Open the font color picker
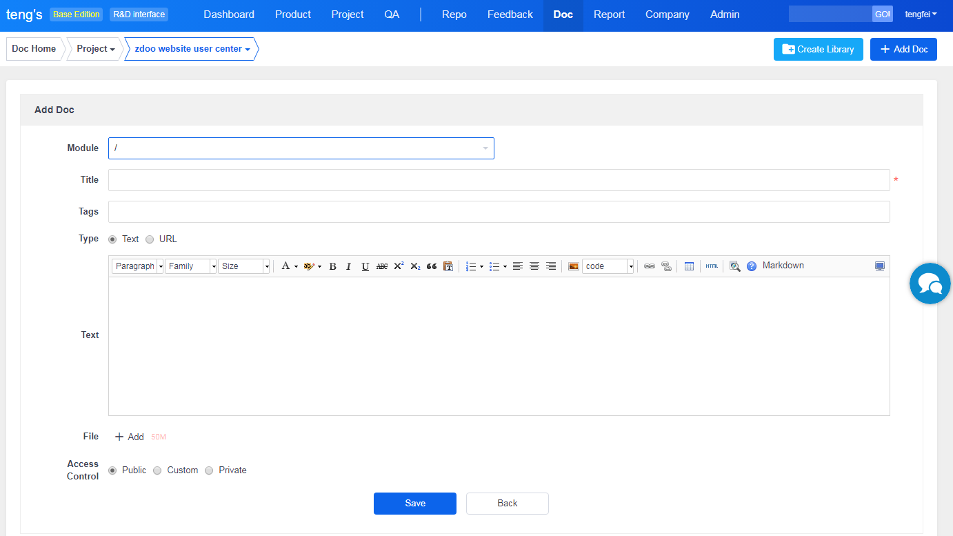This screenshot has height=536, width=953. click(288, 266)
